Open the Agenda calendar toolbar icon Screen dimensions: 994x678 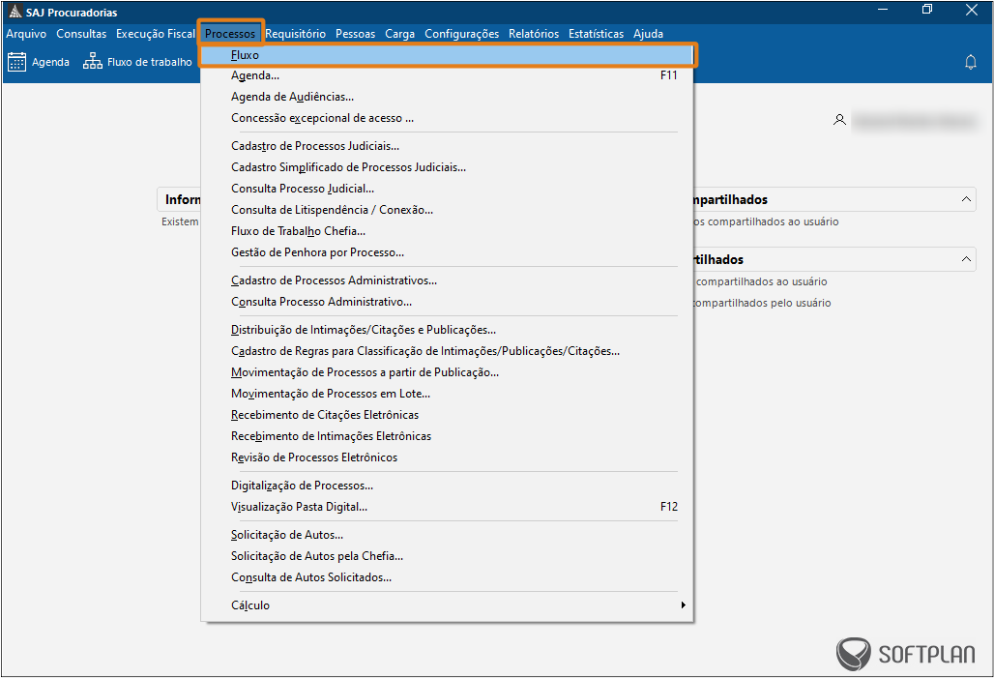[16, 62]
